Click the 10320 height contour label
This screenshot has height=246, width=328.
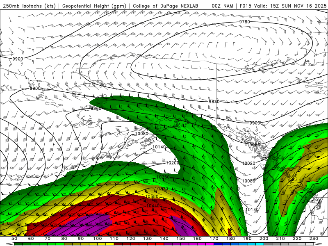[x=161, y=189]
